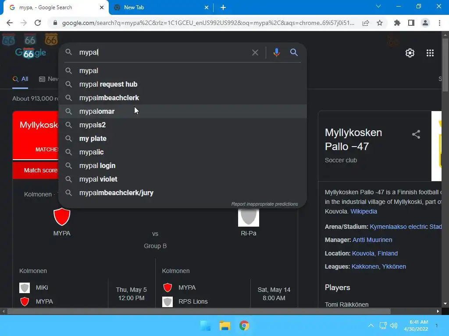Click the share this page icon
Image resolution: width=449 pixels, height=336 pixels.
click(366, 23)
